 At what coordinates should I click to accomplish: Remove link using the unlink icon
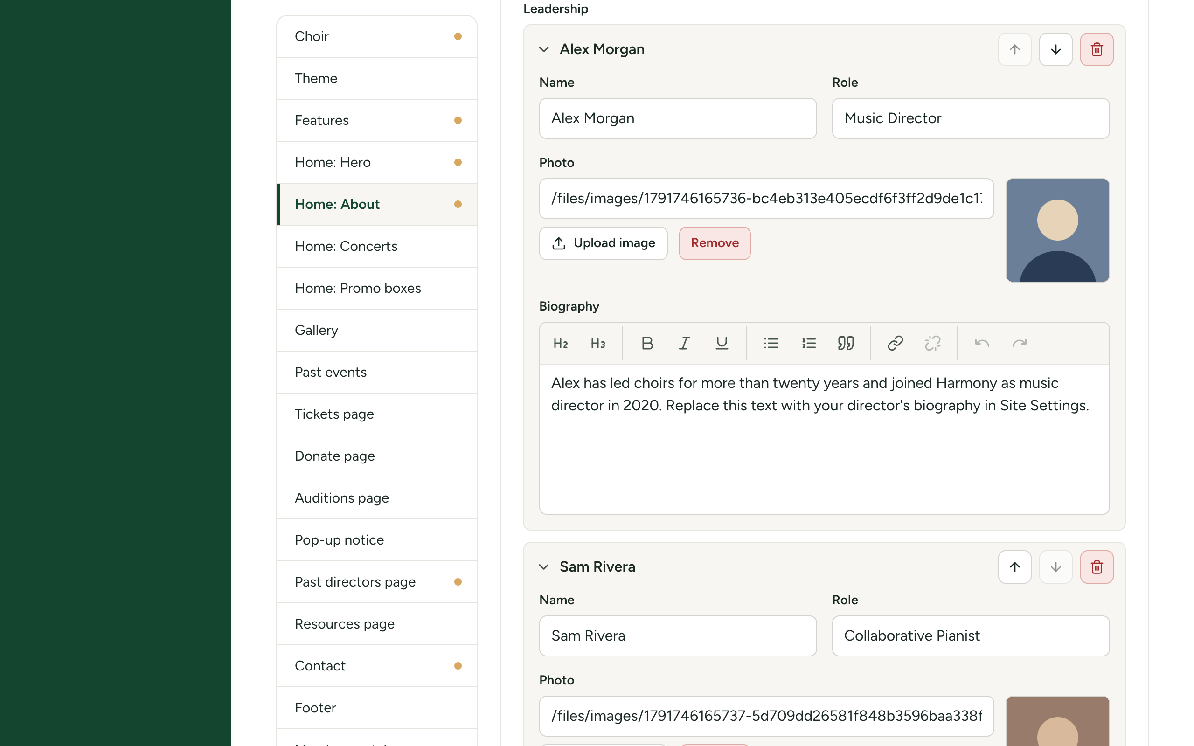tap(932, 343)
